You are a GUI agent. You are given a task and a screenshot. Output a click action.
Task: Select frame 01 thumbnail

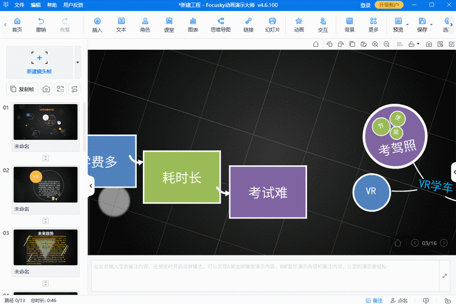[x=46, y=122]
